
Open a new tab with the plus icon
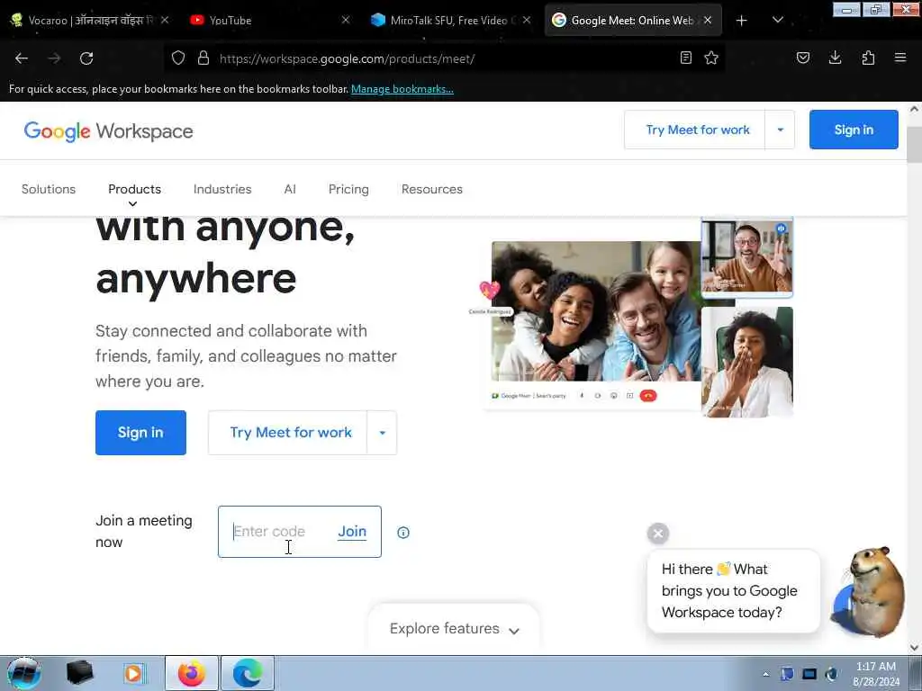[742, 21]
